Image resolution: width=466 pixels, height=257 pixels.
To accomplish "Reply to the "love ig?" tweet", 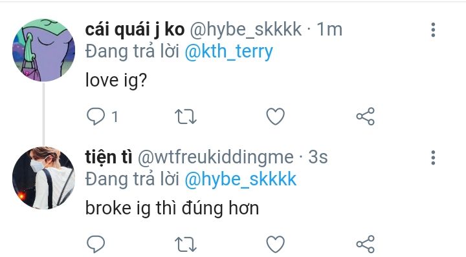I will (96, 116).
